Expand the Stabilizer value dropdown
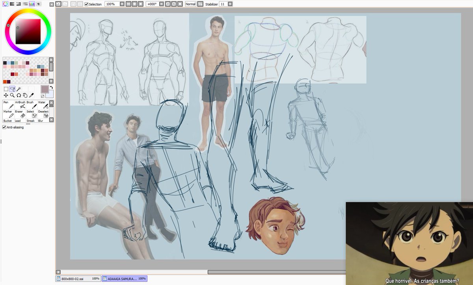The height and width of the screenshot is (285, 473). [x=230, y=4]
